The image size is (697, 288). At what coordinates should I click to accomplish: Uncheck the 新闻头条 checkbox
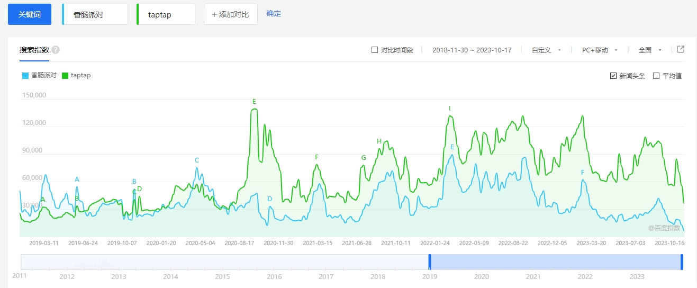coord(613,76)
